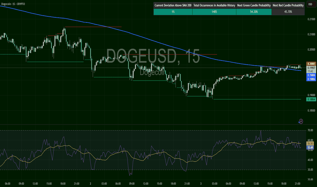This screenshot has height=187, width=317.
Task: Click the green 0.18864 support price label
Action: (x=311, y=100)
